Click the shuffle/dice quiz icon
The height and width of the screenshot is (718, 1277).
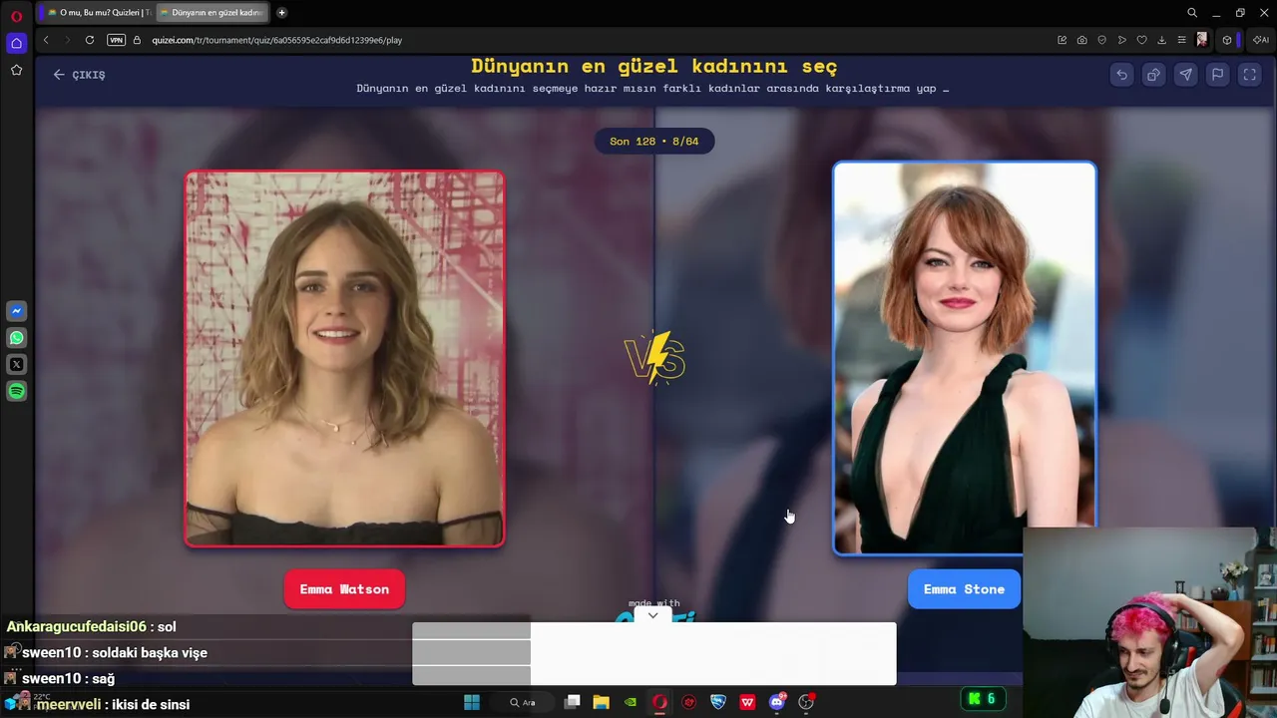[1153, 75]
